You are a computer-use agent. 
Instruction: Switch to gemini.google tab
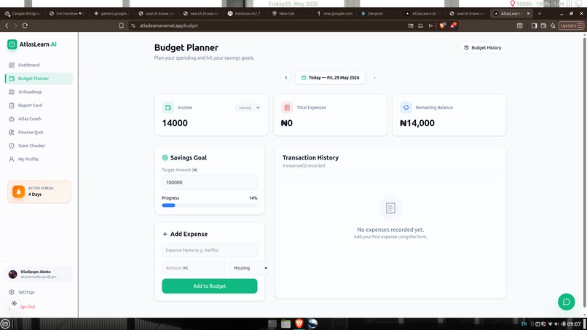point(112,14)
